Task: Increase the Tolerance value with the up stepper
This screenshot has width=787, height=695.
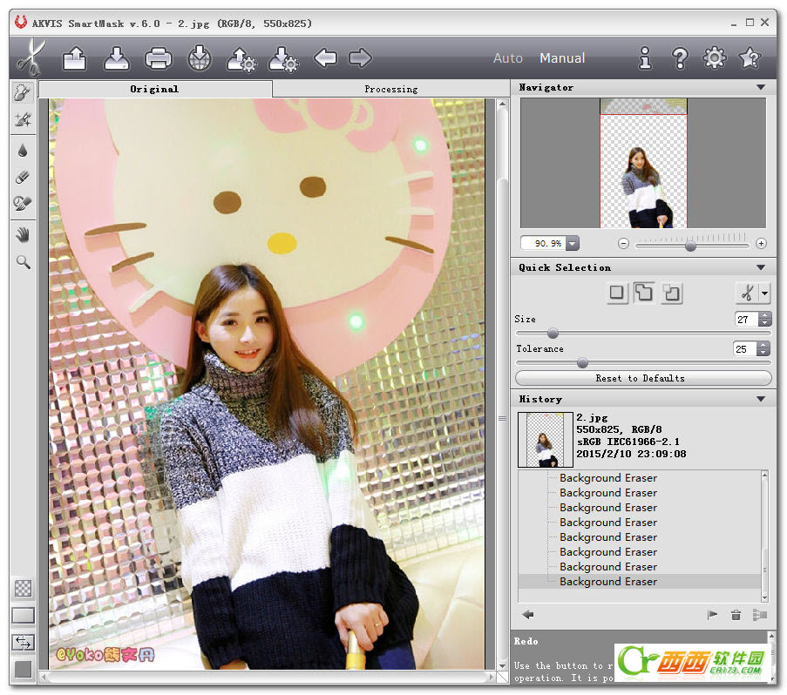Action: (763, 346)
